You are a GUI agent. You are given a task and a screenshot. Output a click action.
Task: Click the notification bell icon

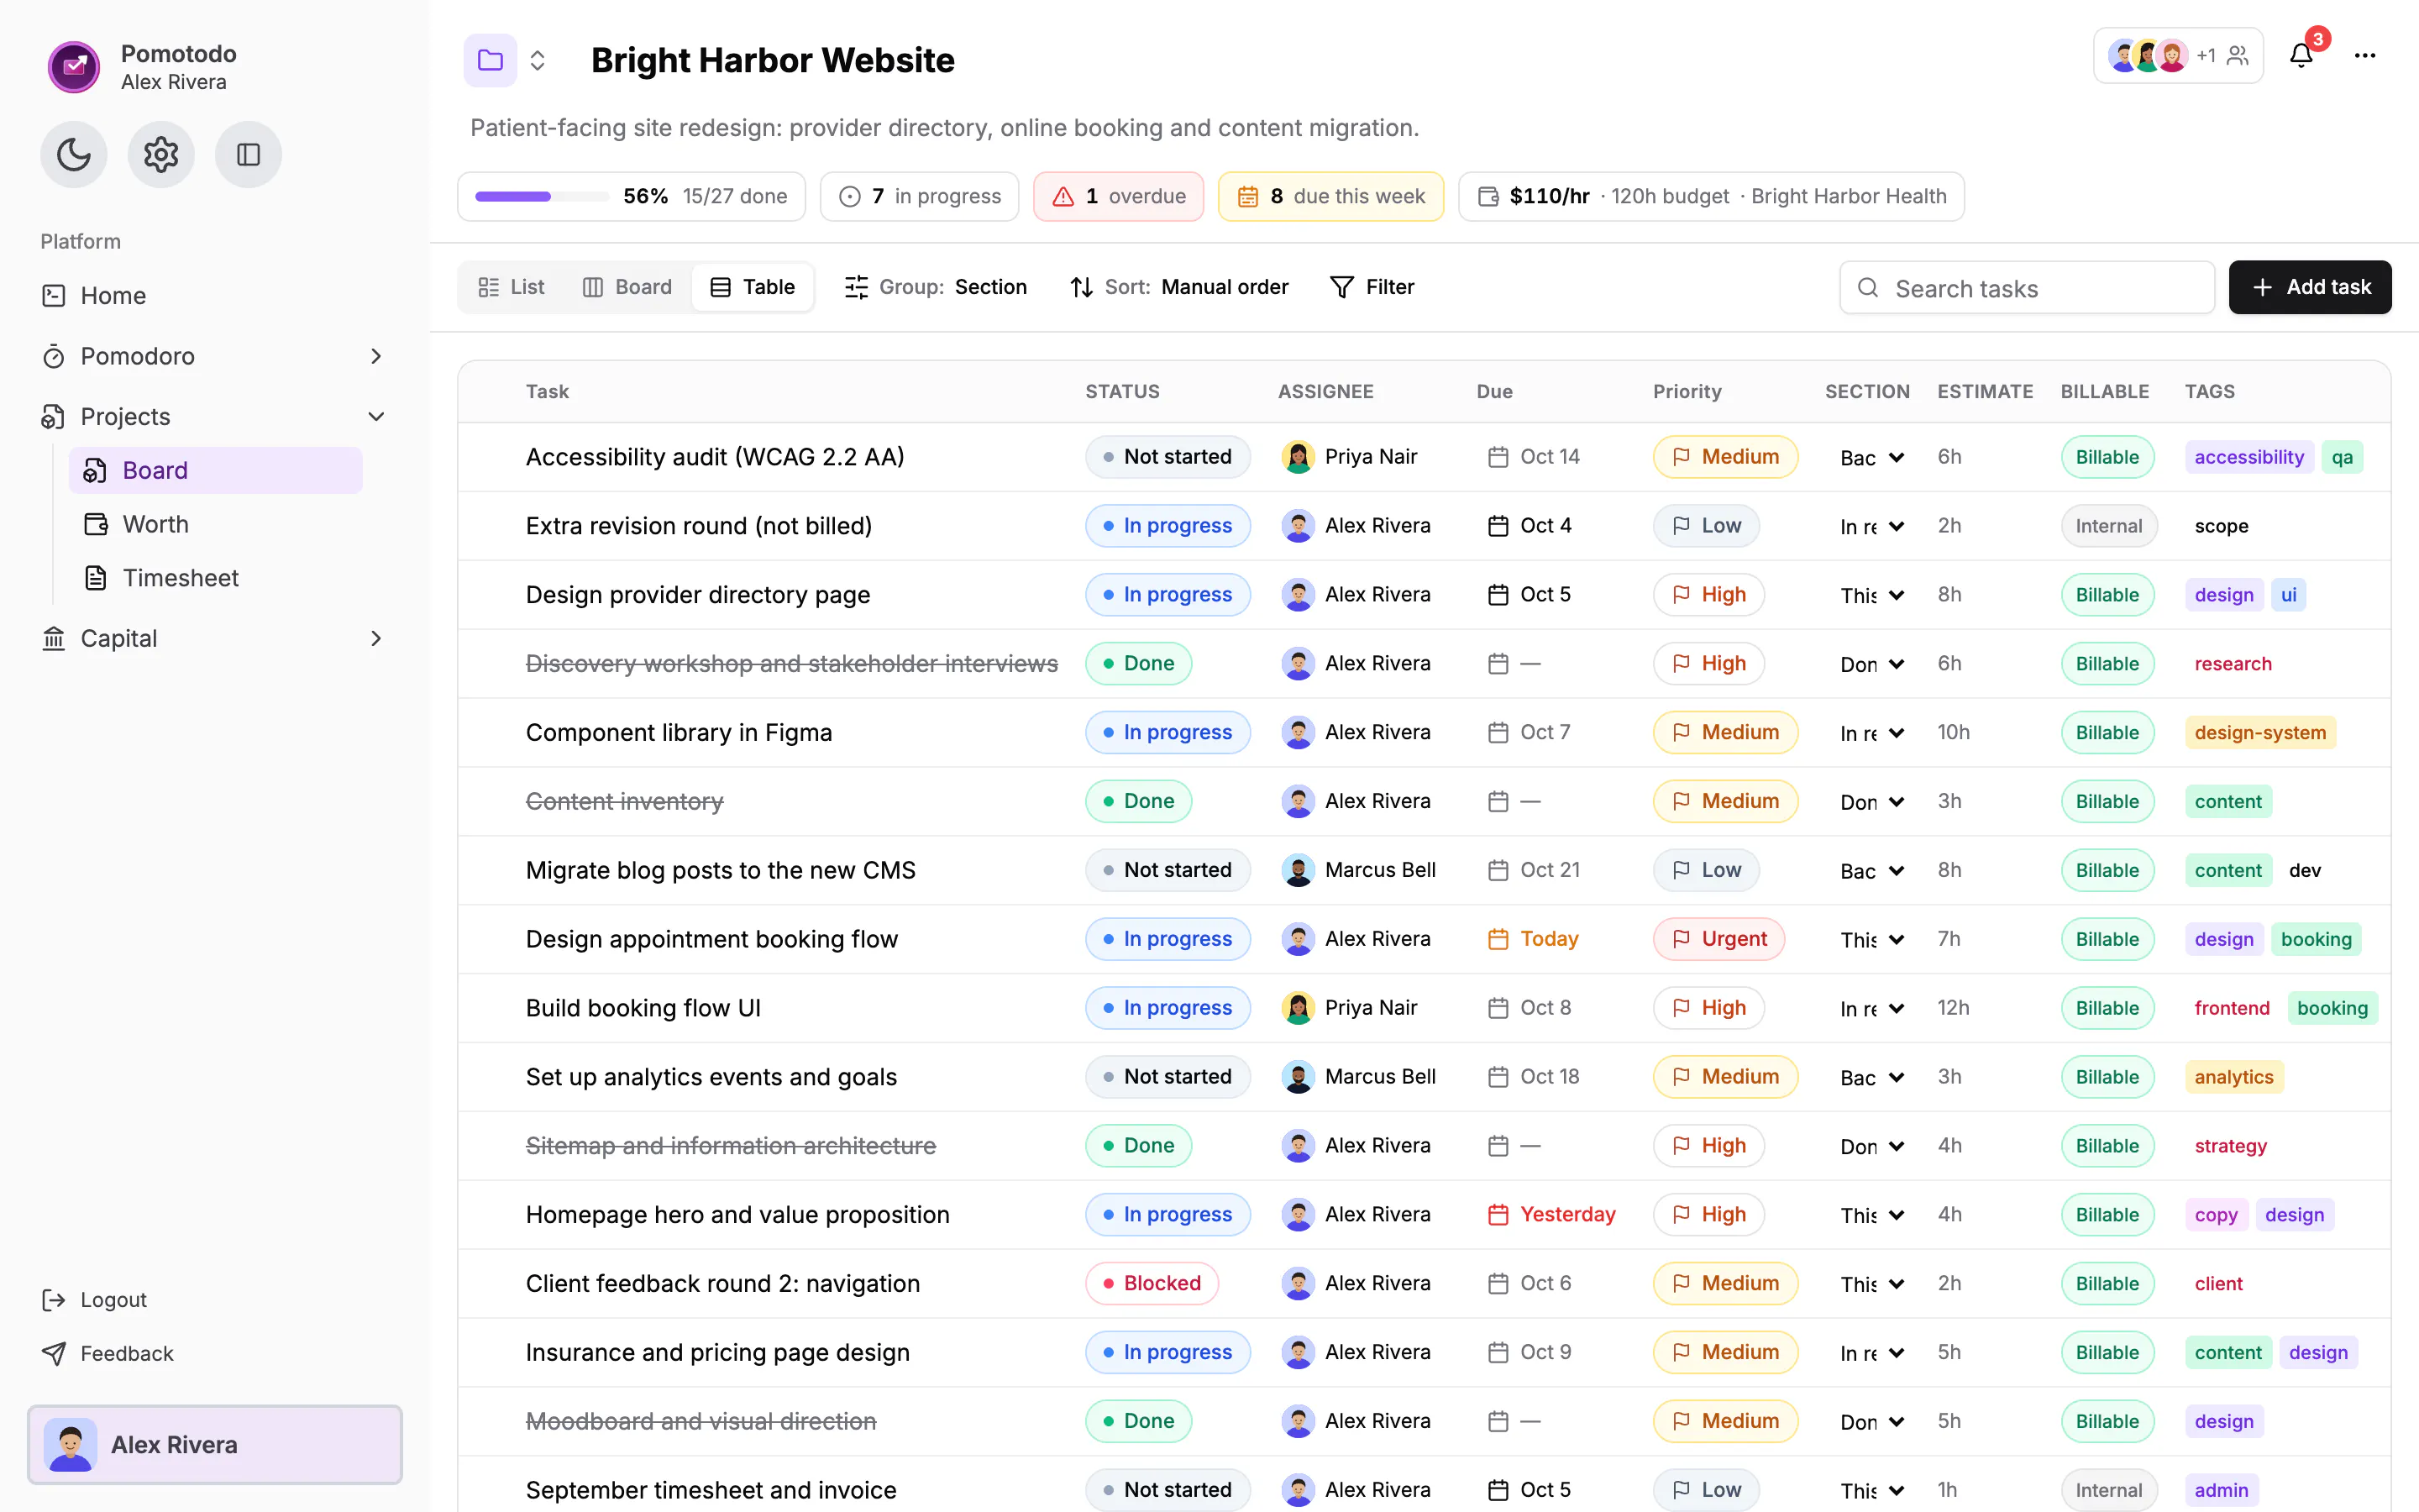pyautogui.click(x=2301, y=55)
